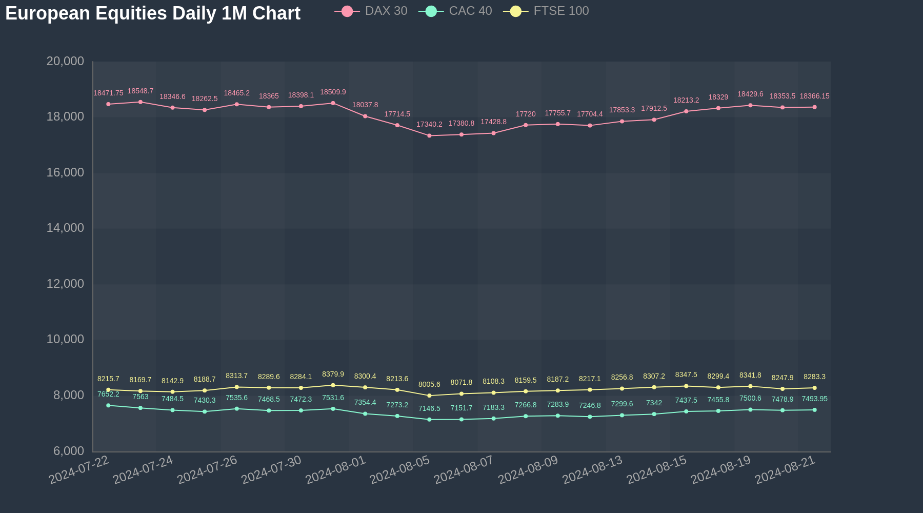Select CAC data point 7500.6
This screenshot has width=923, height=513.
tap(750, 409)
